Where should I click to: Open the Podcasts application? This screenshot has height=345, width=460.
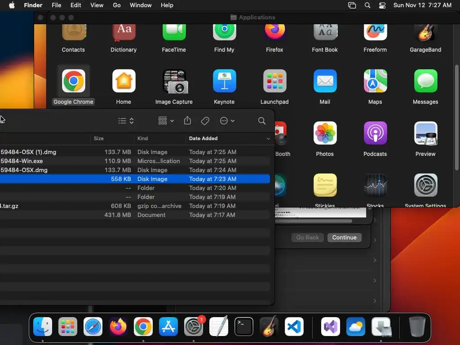pyautogui.click(x=375, y=133)
